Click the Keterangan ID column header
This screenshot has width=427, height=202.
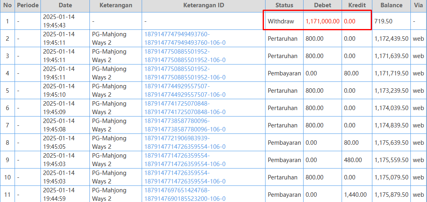204,6
